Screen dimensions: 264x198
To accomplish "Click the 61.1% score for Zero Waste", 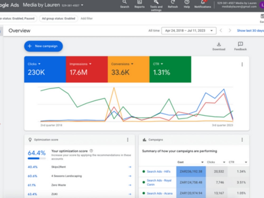I will [32, 185].
